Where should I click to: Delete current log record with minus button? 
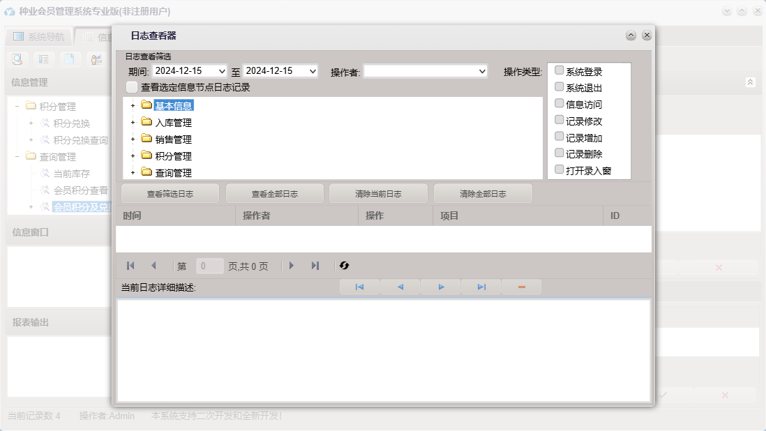pos(522,287)
